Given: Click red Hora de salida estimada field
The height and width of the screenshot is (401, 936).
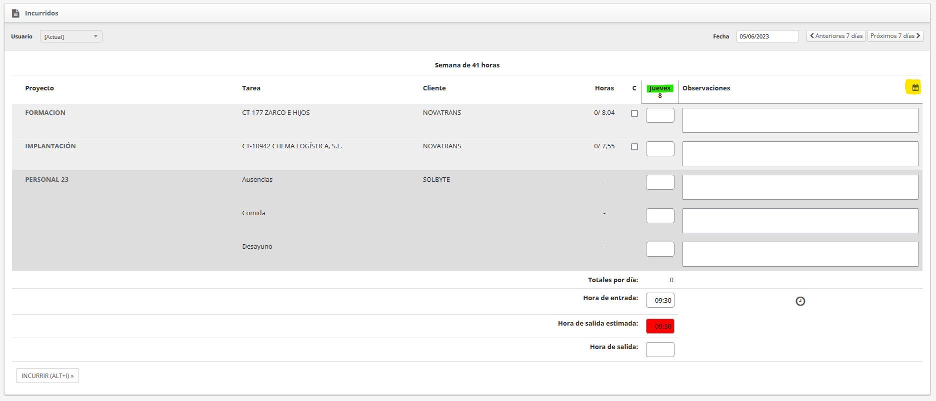Looking at the screenshot, I should tap(660, 326).
